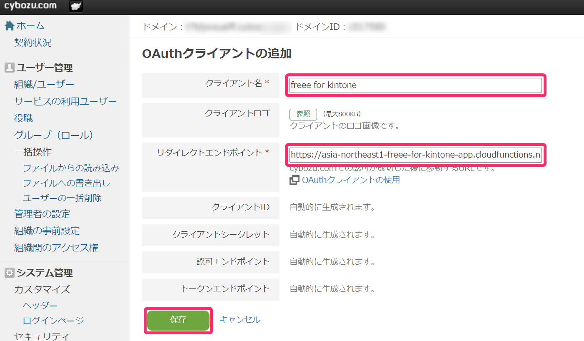Click キャンセル link
This screenshot has width=584, height=341.
click(240, 320)
